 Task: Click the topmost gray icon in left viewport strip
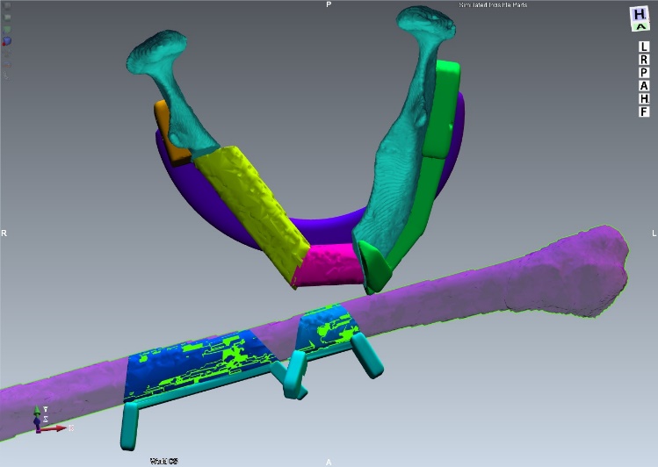7,4
